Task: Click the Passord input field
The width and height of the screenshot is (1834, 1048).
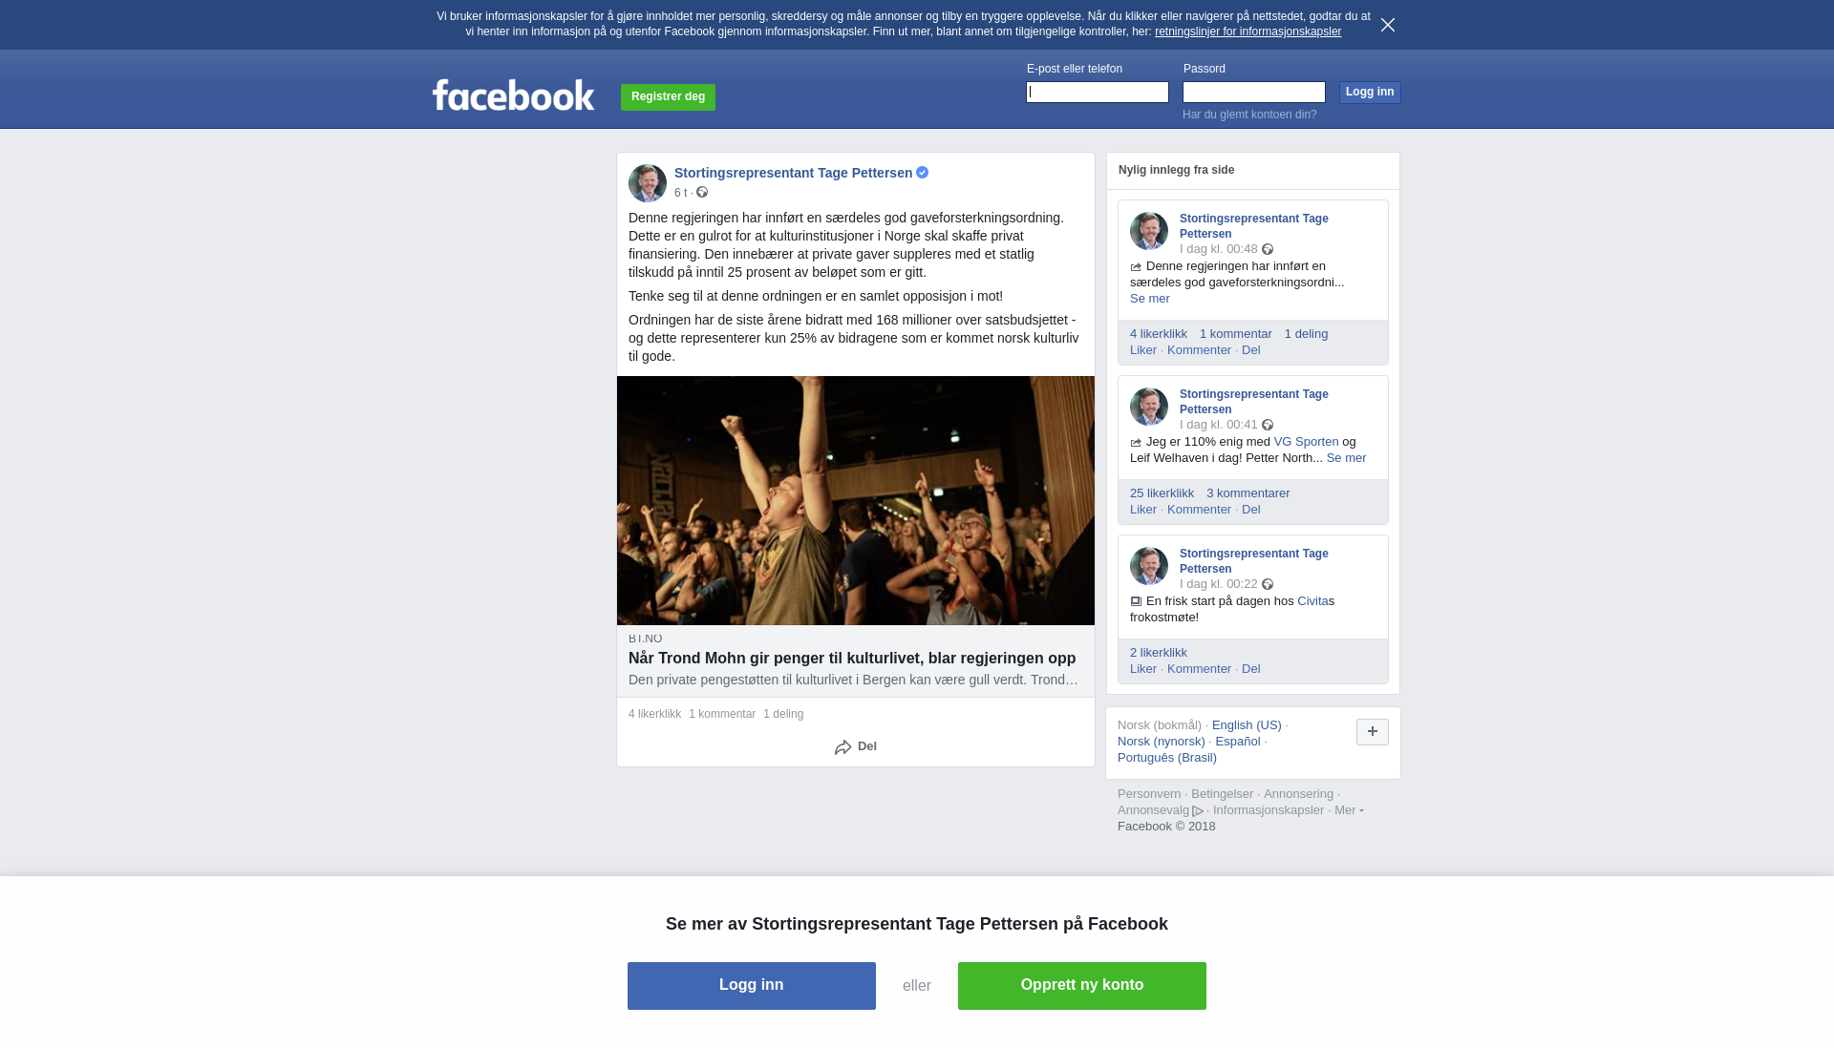Action: click(x=1254, y=92)
